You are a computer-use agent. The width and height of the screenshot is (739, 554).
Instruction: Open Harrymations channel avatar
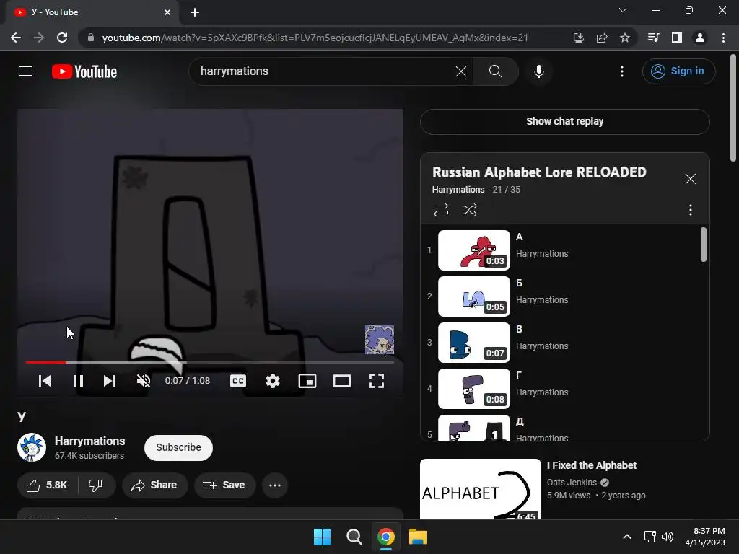click(x=32, y=447)
